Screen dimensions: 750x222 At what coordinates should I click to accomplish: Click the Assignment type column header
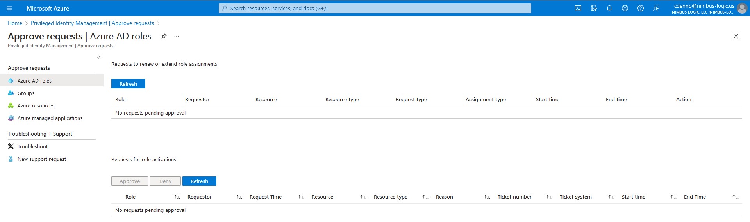[x=486, y=99]
